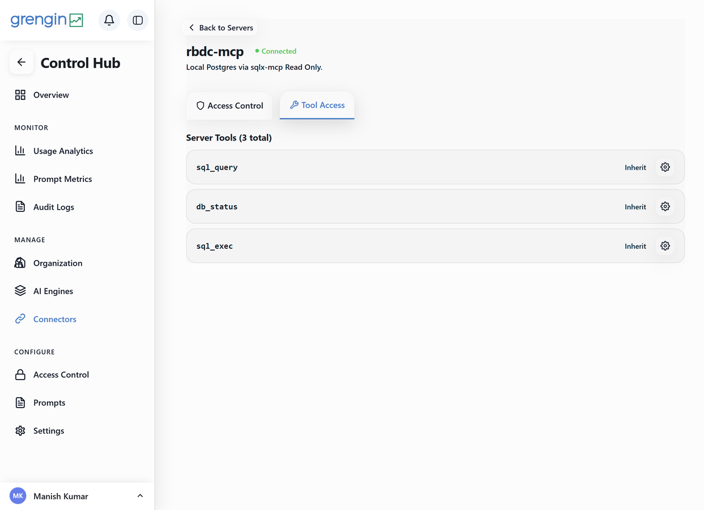This screenshot has width=704, height=510.
Task: Open settings gear for sql_query
Action: point(665,167)
